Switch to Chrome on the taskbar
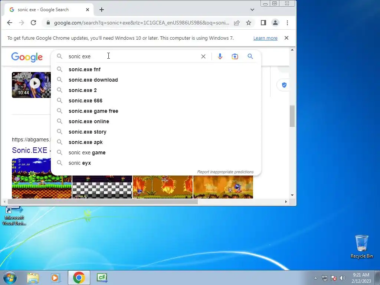 click(79, 278)
